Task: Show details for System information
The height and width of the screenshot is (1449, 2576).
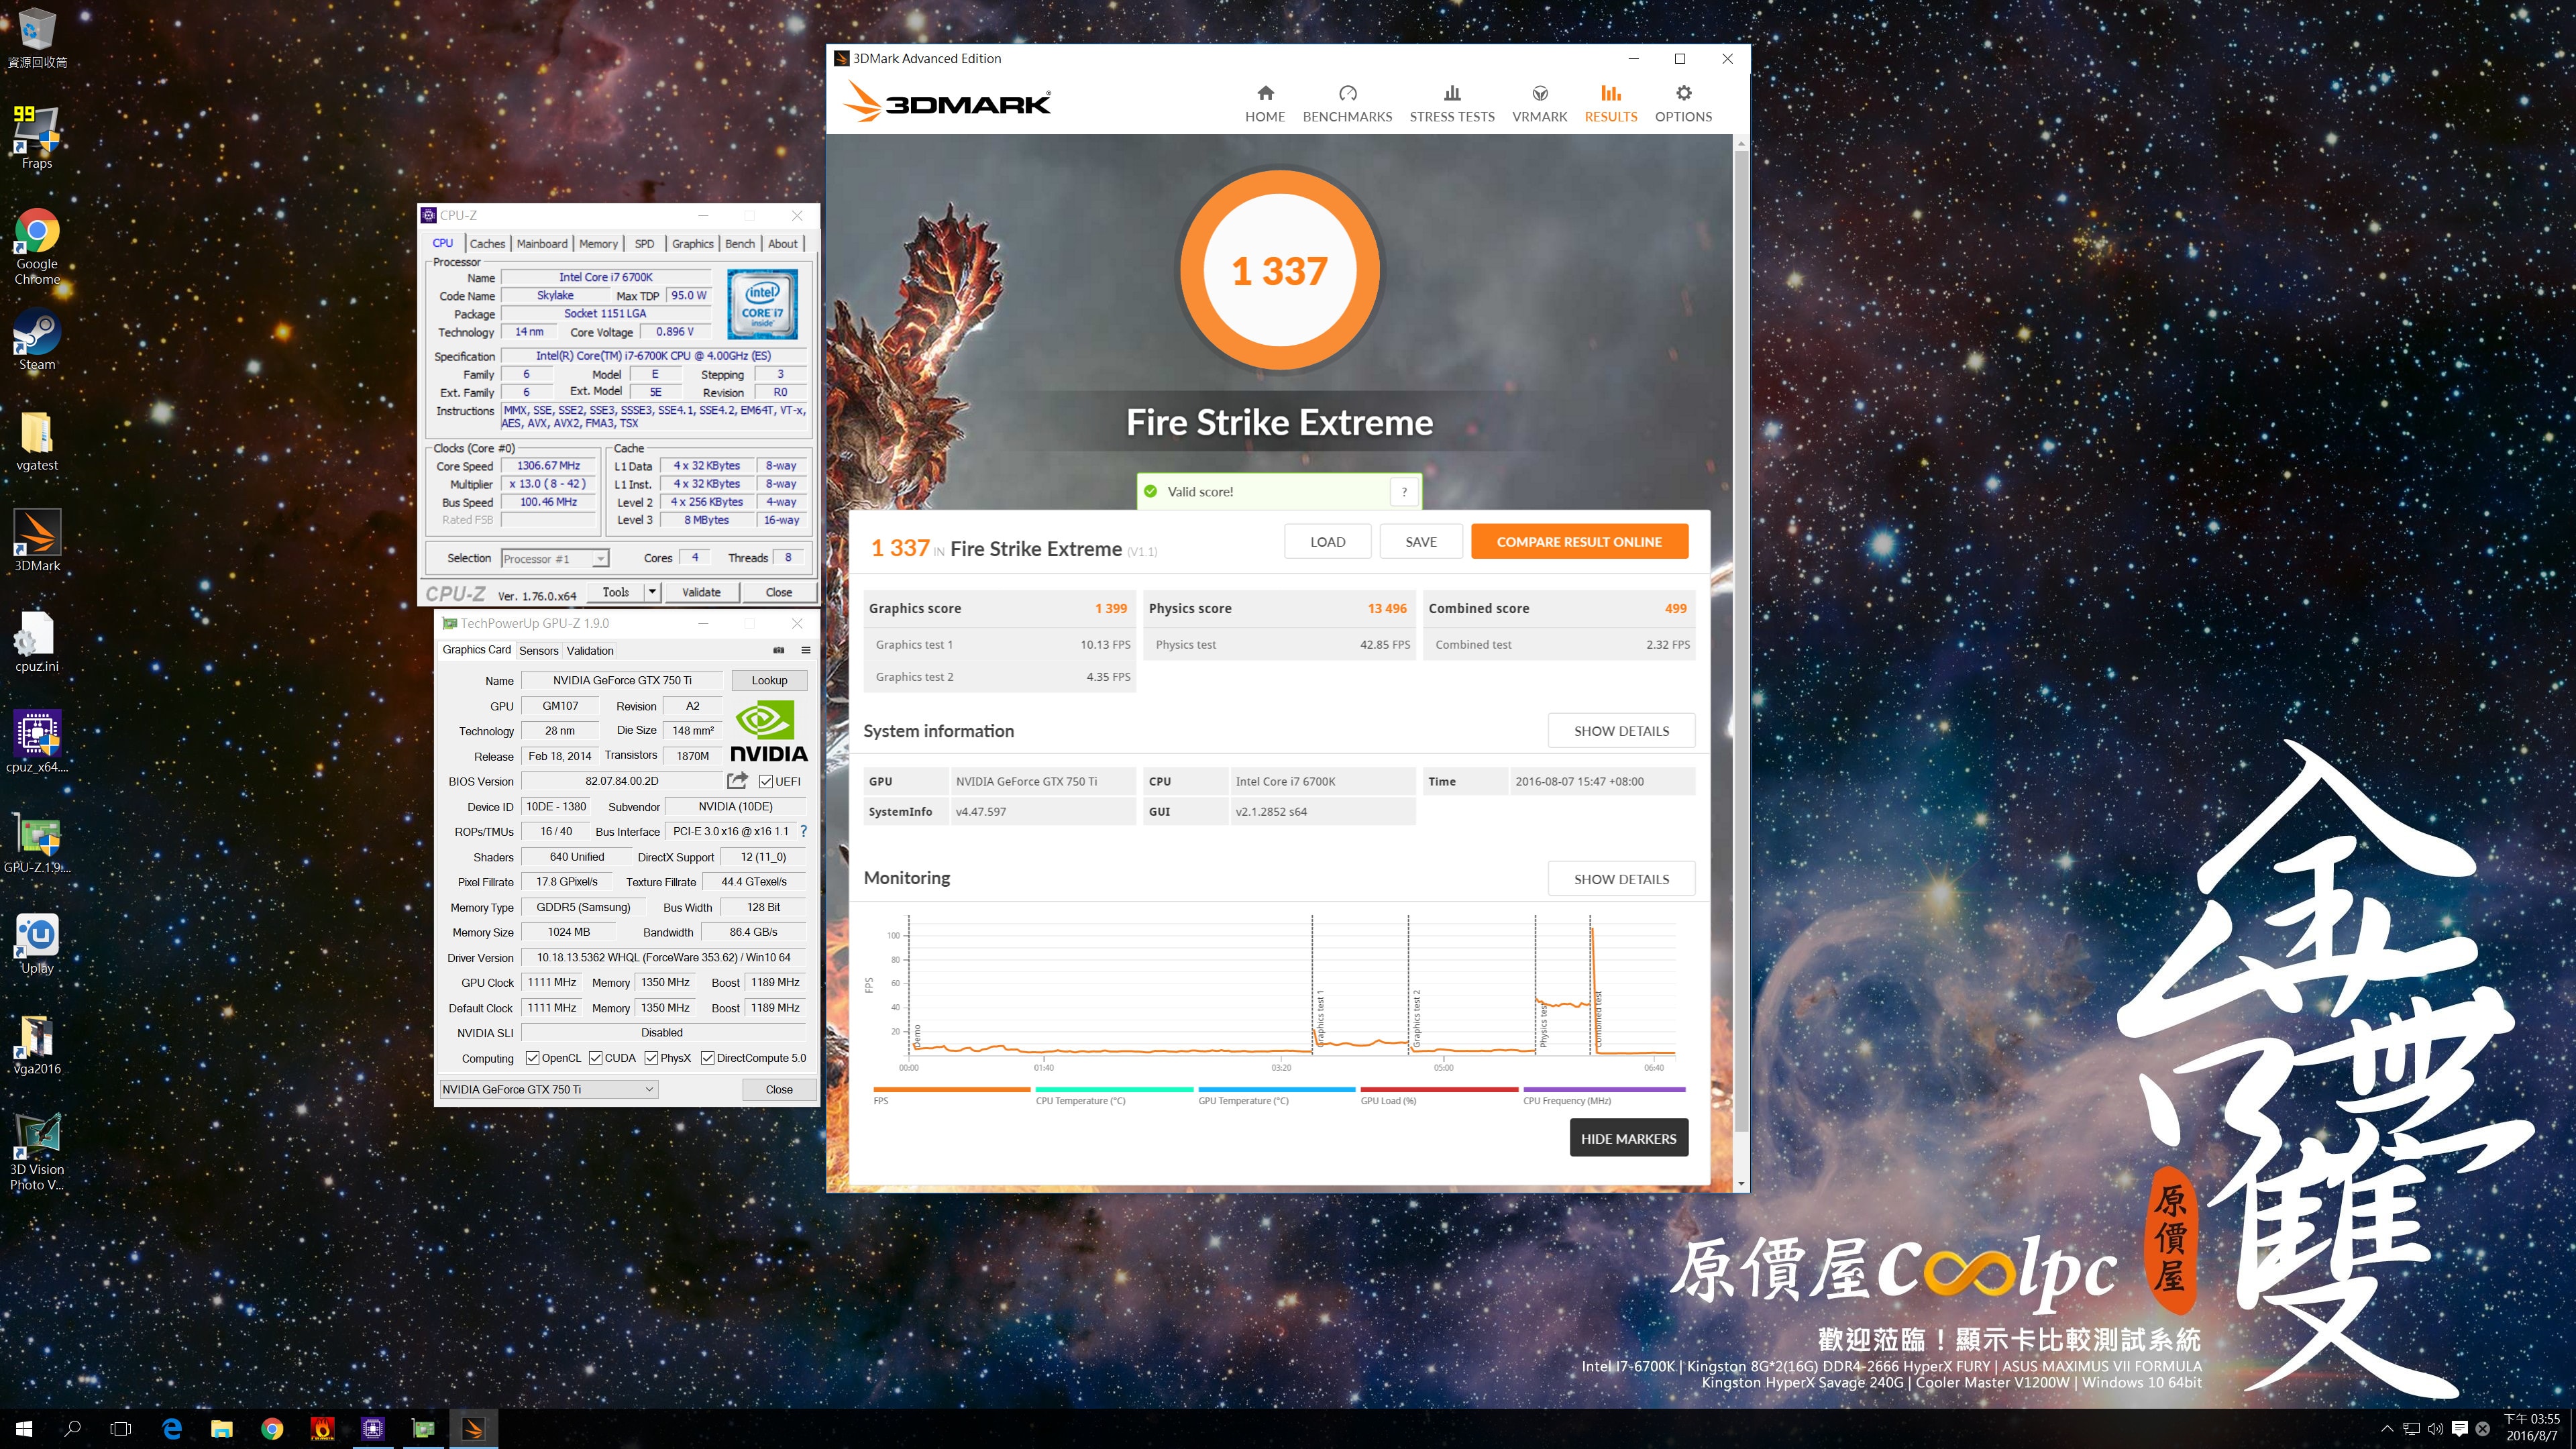Action: pyautogui.click(x=1621, y=731)
